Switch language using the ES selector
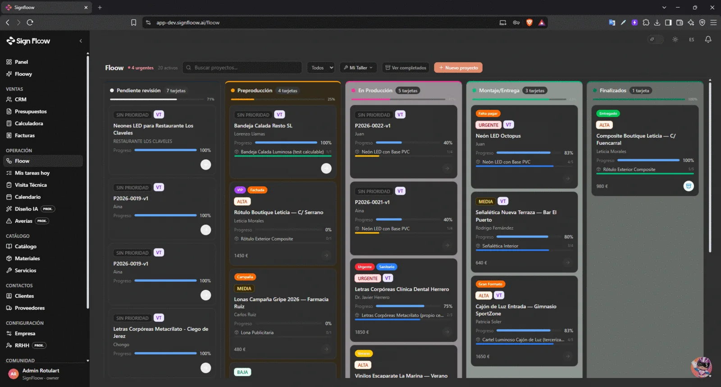The width and height of the screenshot is (721, 387). point(691,40)
